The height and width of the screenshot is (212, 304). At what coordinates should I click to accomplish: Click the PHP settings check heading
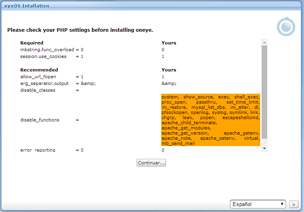[80, 30]
